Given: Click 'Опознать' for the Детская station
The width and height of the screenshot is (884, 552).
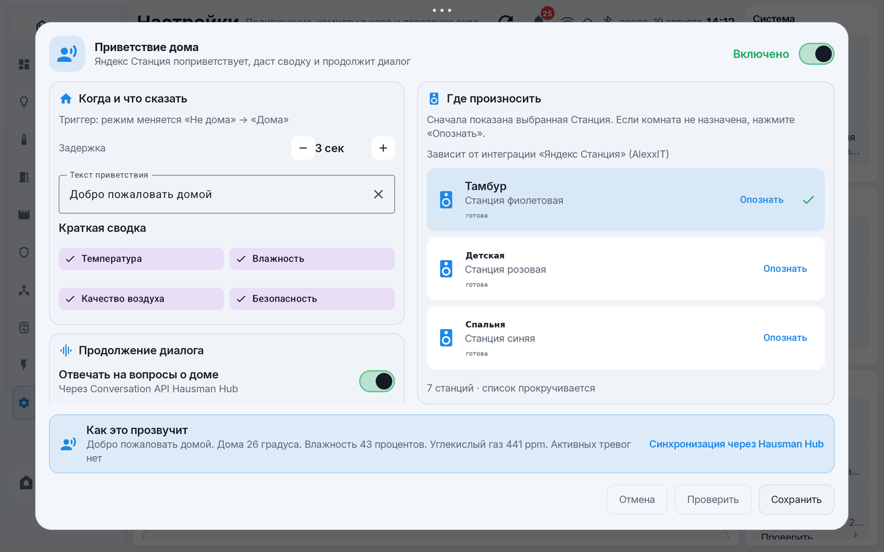Looking at the screenshot, I should (785, 269).
